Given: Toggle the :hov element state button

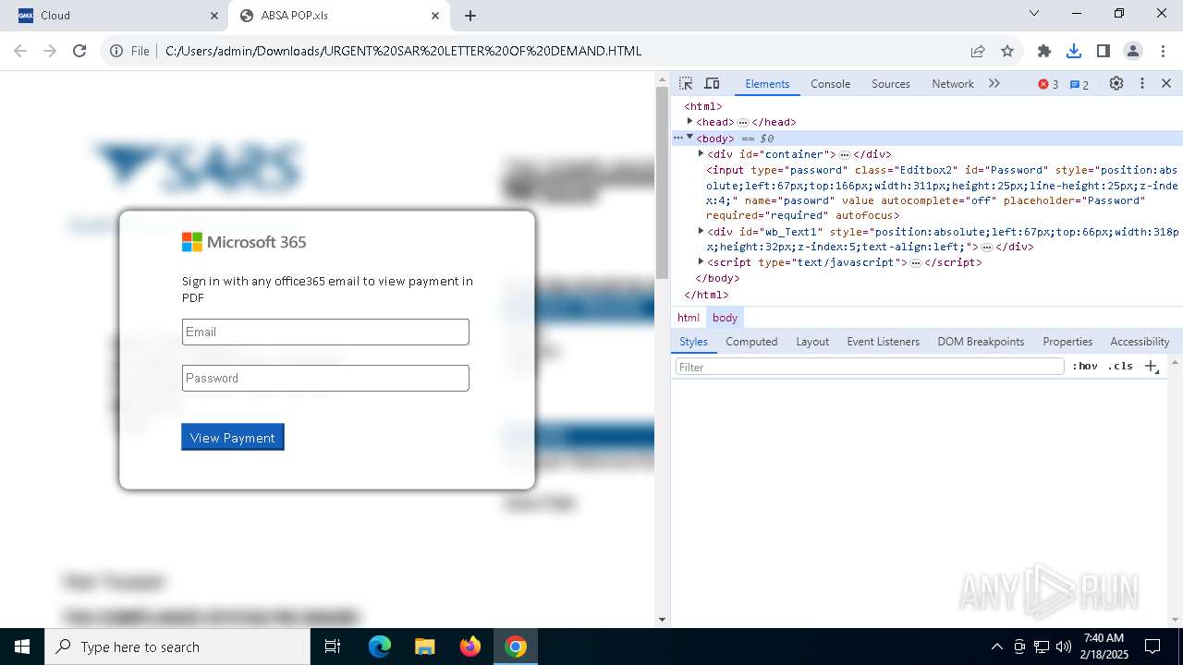Looking at the screenshot, I should point(1085,367).
